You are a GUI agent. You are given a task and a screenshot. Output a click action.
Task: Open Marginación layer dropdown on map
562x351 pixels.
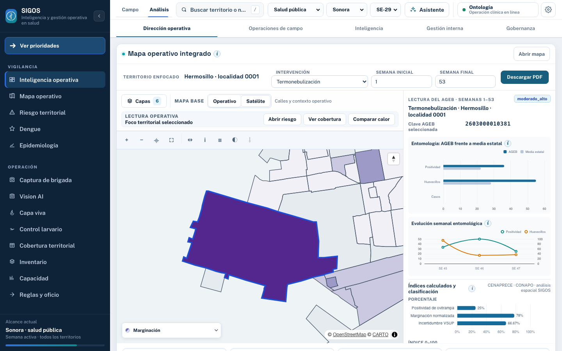tap(172, 330)
